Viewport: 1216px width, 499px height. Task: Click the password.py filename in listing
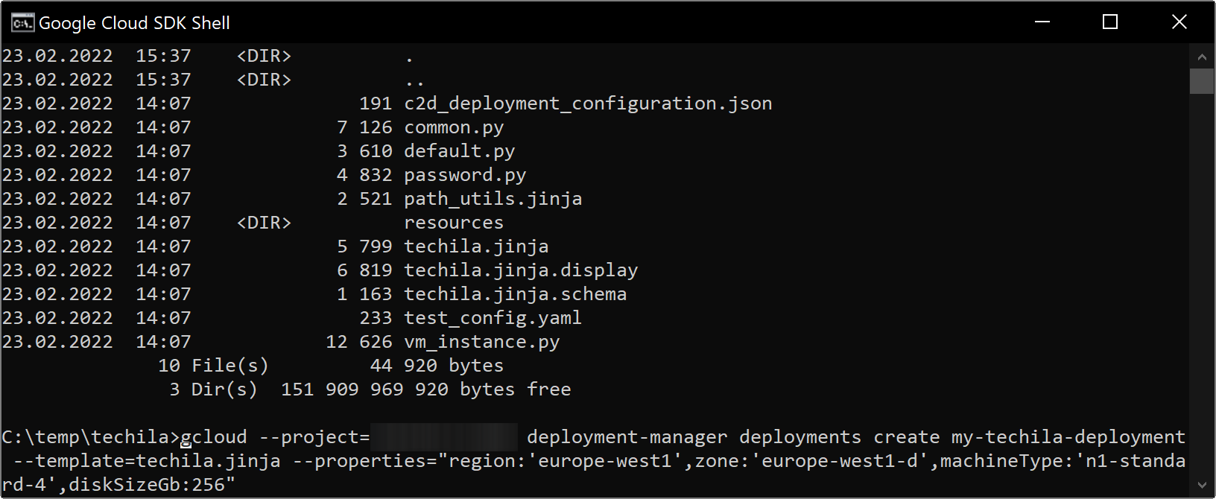(465, 175)
